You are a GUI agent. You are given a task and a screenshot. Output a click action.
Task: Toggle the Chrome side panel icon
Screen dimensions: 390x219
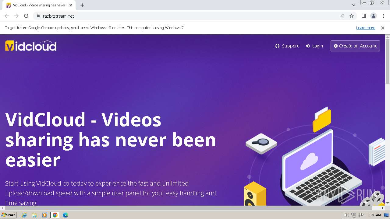tap(363, 16)
